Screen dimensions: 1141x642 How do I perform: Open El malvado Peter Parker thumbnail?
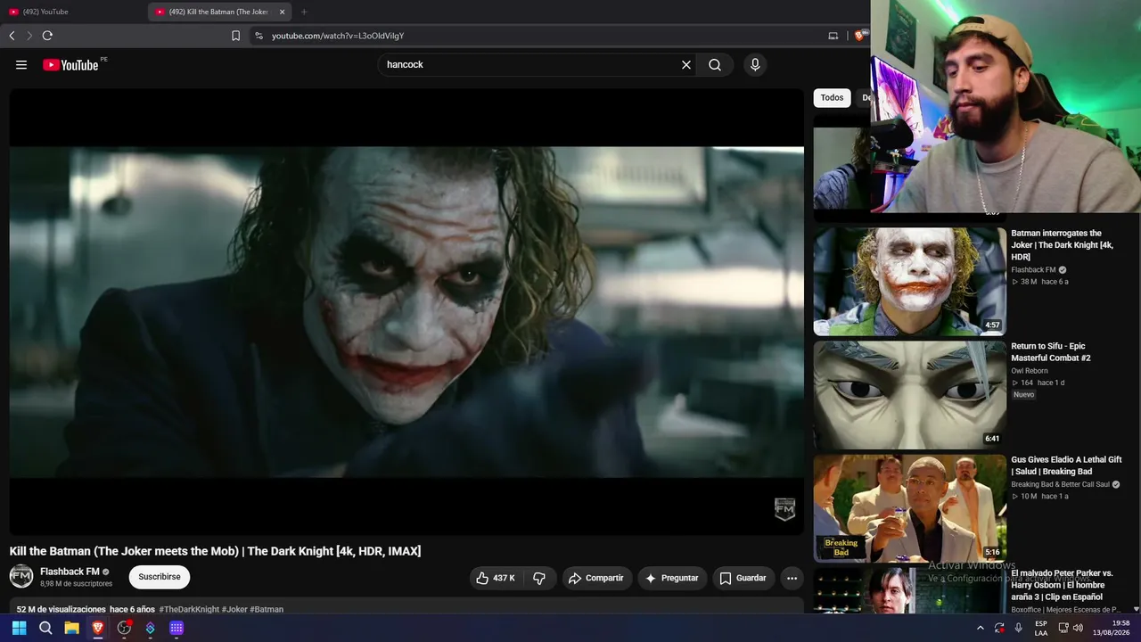(910, 591)
